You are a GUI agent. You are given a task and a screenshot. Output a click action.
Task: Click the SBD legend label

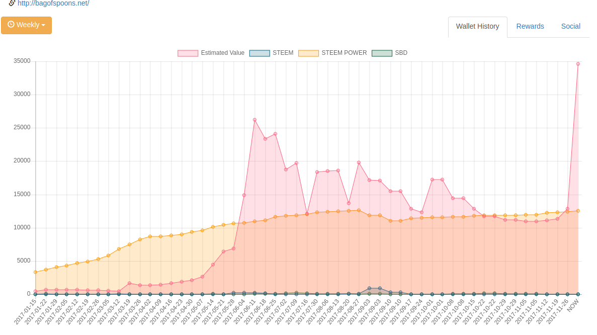[401, 53]
